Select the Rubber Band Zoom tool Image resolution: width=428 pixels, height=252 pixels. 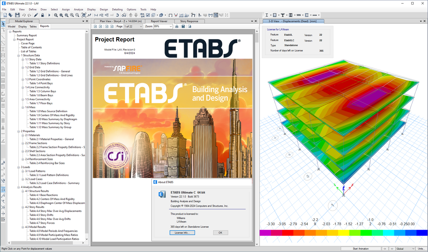pos(57,15)
